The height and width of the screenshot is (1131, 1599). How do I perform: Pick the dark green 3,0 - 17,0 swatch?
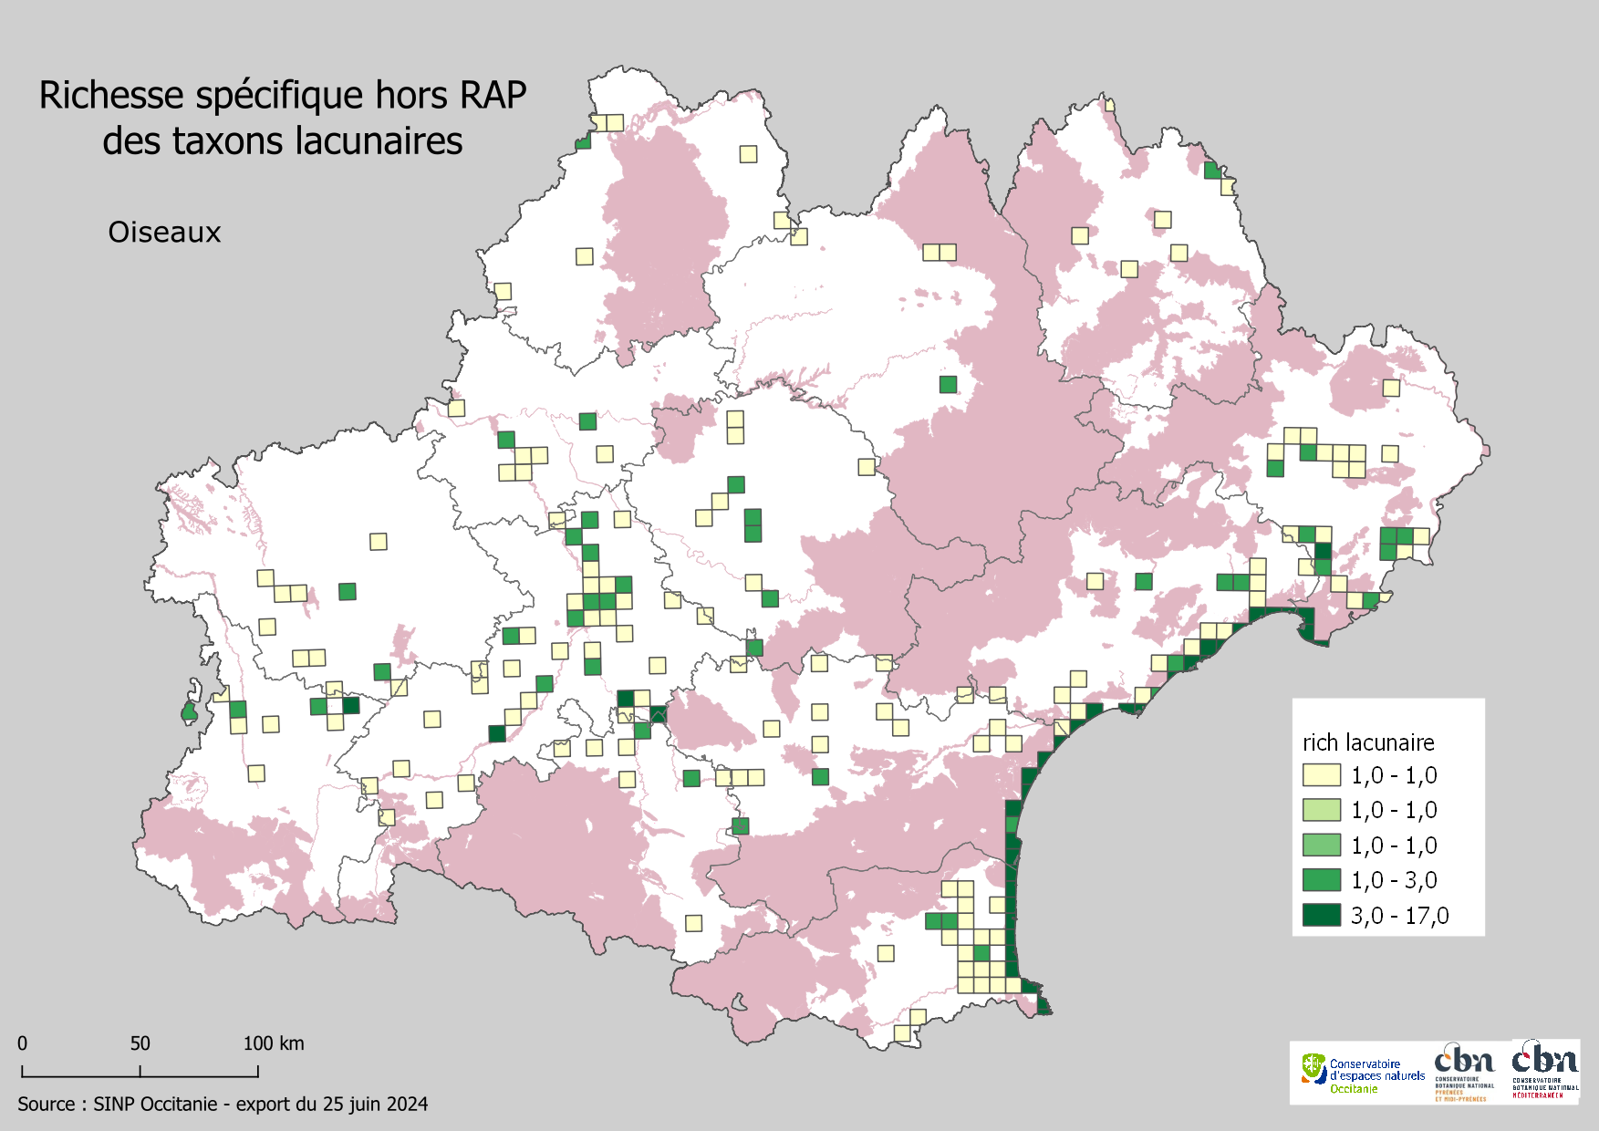1321,916
